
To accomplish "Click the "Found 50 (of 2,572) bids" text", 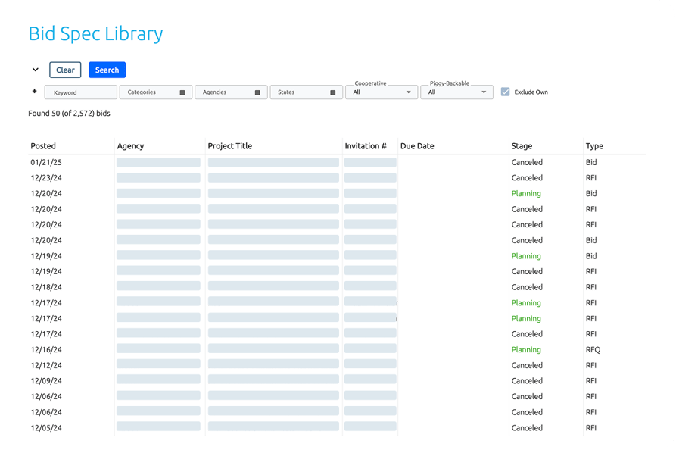I will tap(69, 113).
